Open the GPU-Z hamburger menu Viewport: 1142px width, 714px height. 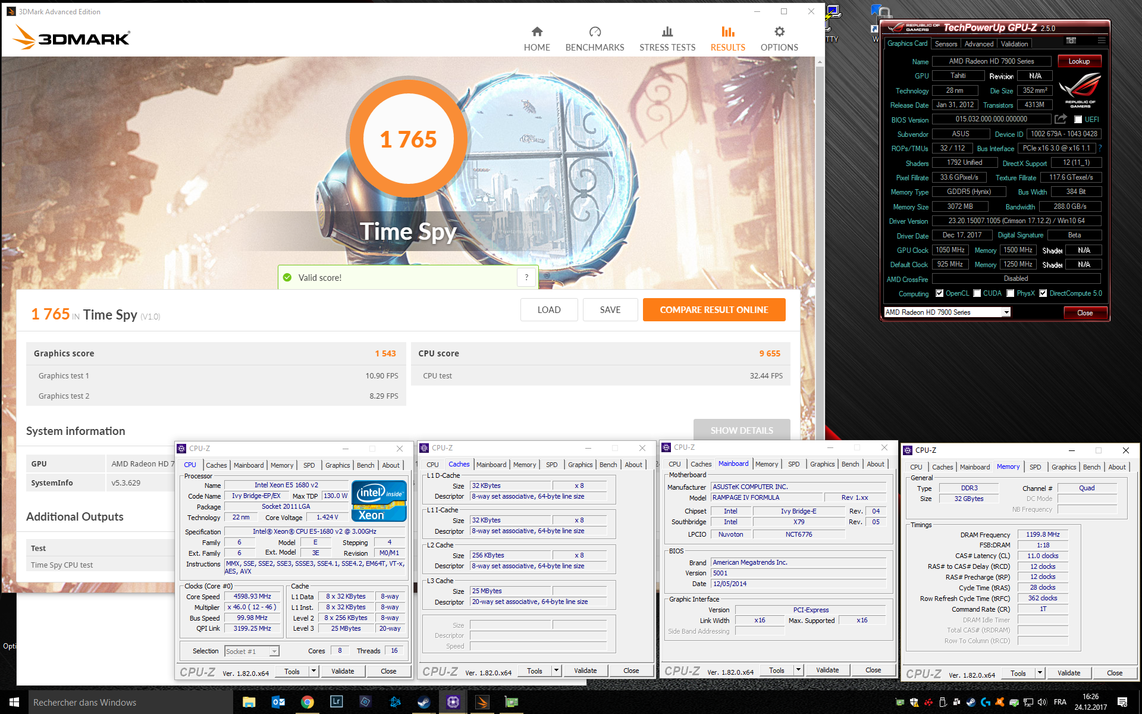1102,41
